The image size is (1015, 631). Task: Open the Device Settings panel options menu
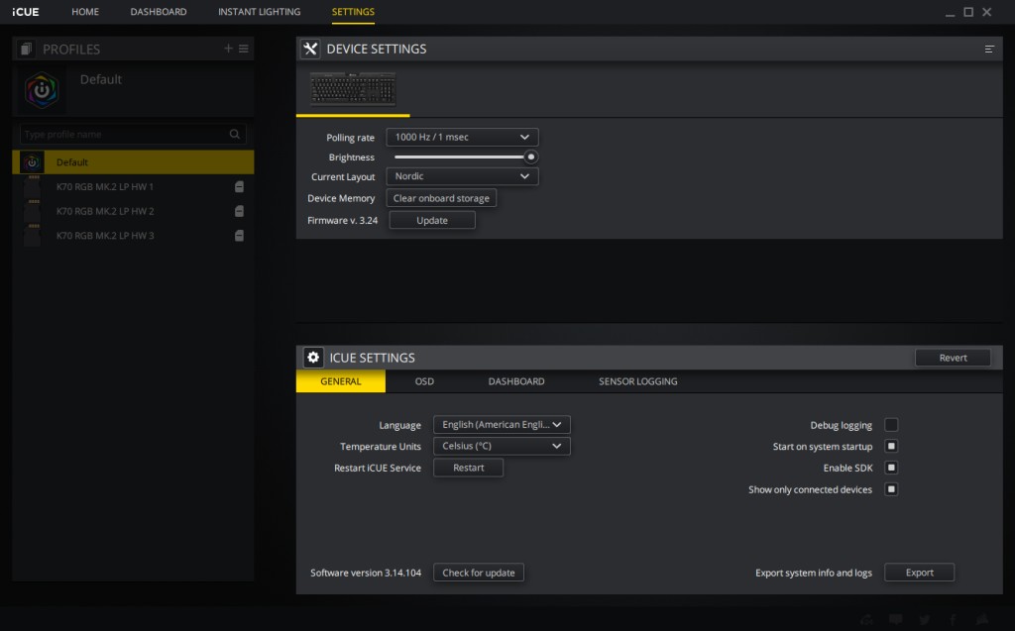click(x=989, y=50)
